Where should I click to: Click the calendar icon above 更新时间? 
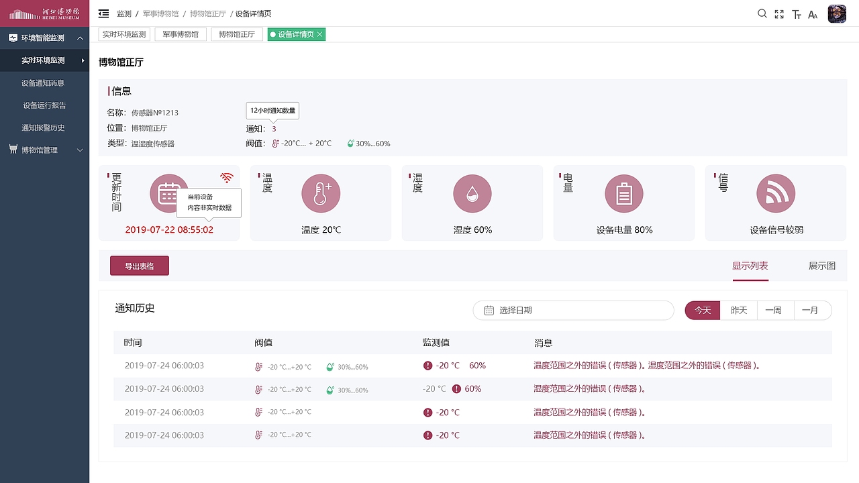[169, 193]
